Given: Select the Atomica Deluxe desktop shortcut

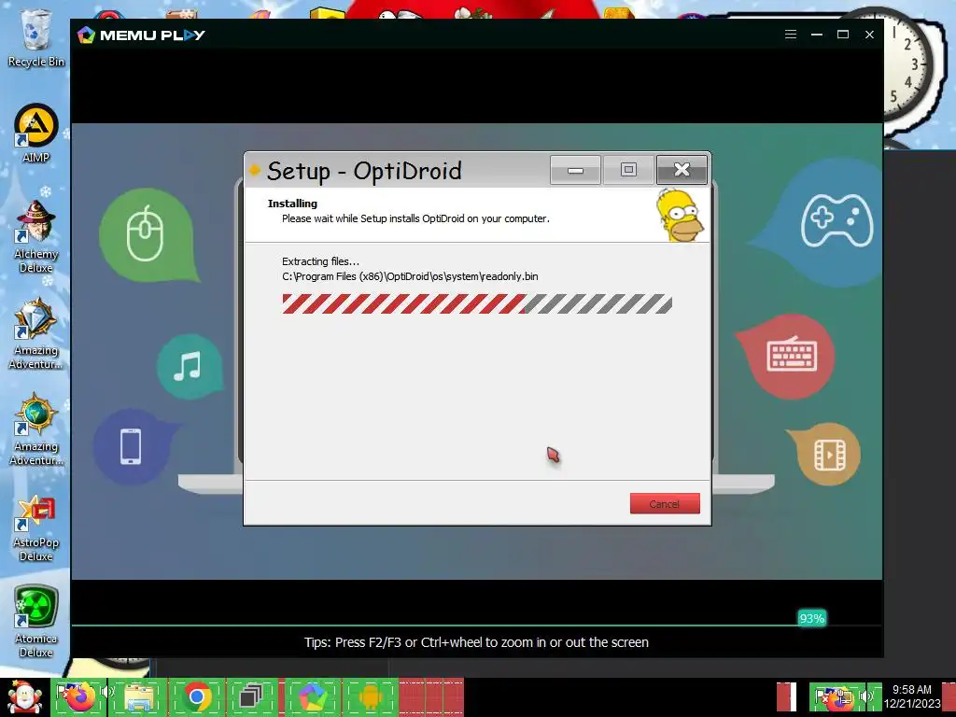Looking at the screenshot, I should pyautogui.click(x=36, y=622).
